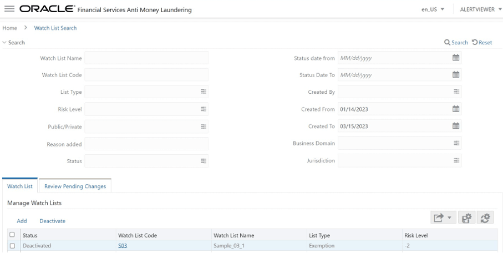
Task: Open calendar for Created From
Action: [455, 109]
